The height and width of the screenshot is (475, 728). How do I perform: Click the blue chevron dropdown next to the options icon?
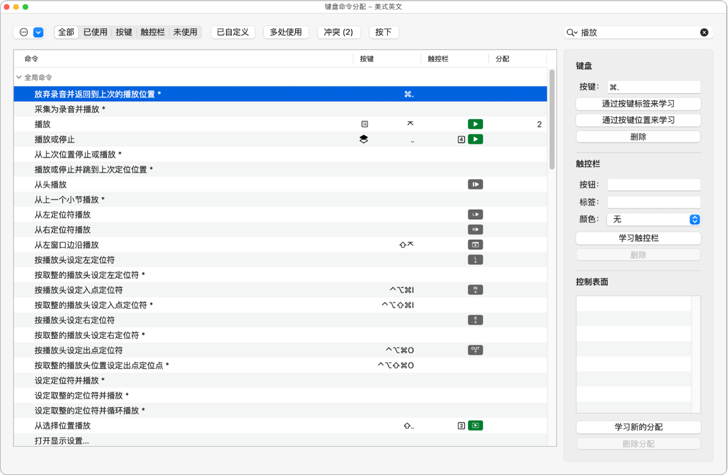[x=37, y=32]
